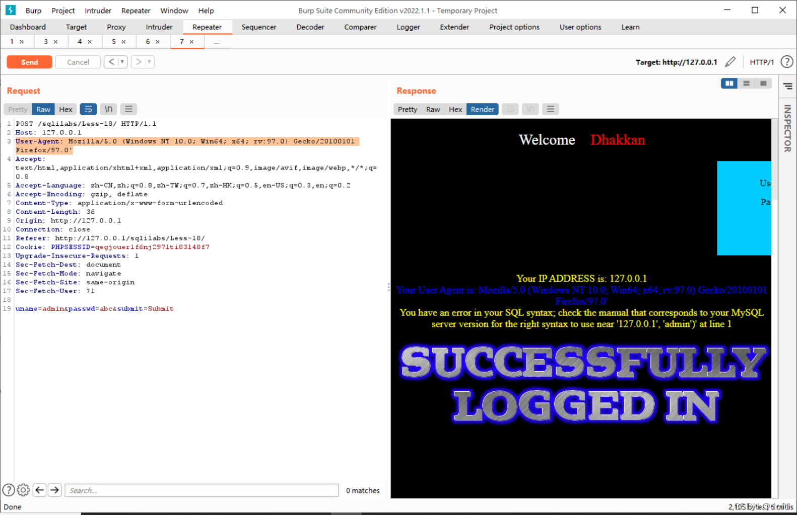Switch to combined tabbed layout icon
797x515 pixels.
click(x=763, y=83)
